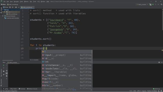This screenshot has height=92, width=163.
Task: Choose input(__prompt) from autocomplete list
Action: point(67,55)
